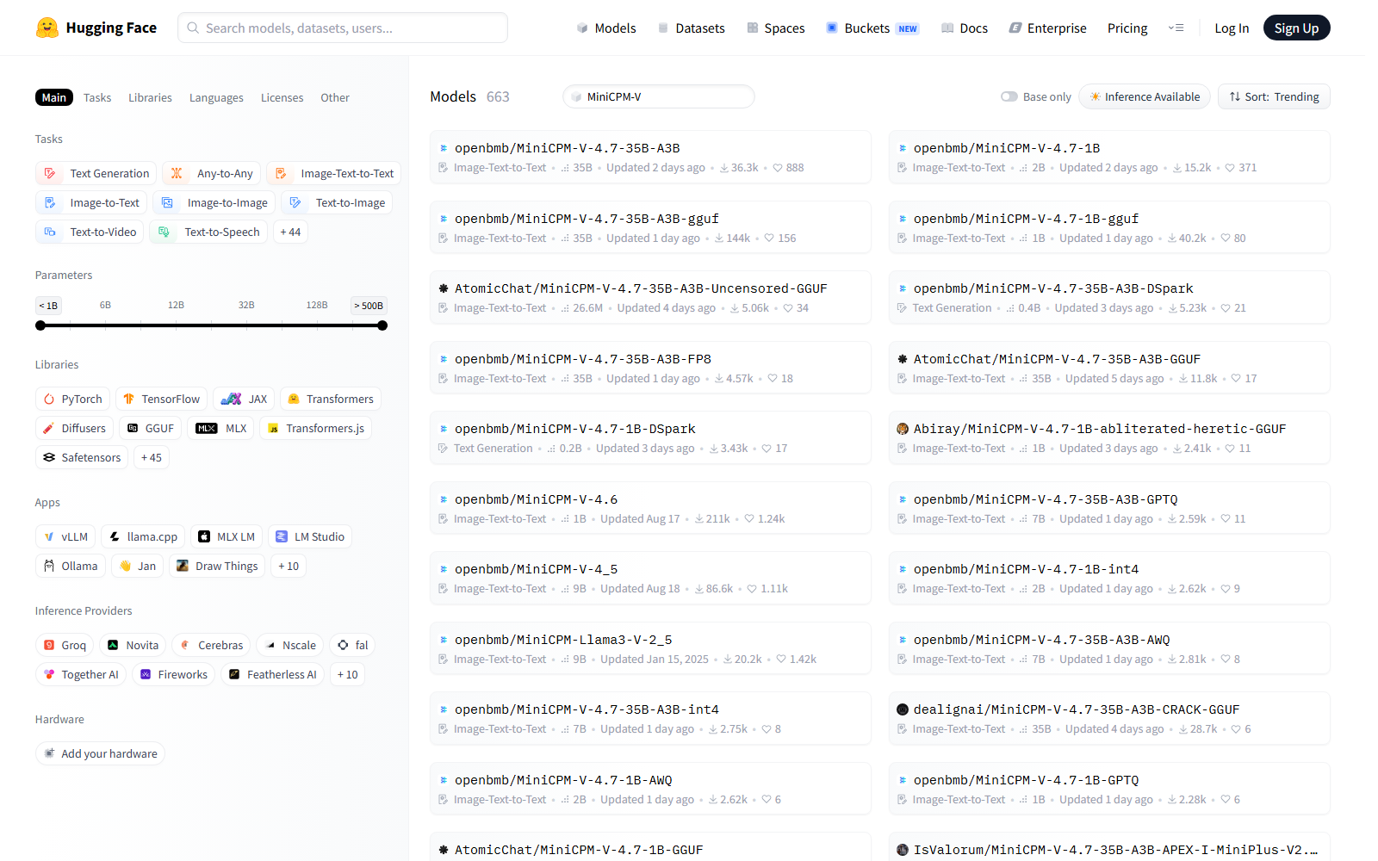Click the Add your hardware button

click(100, 753)
